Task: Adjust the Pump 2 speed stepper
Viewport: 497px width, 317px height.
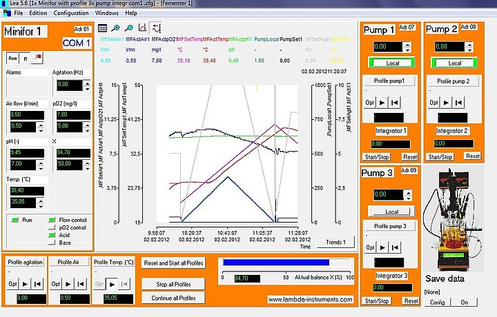Action: tap(469, 47)
